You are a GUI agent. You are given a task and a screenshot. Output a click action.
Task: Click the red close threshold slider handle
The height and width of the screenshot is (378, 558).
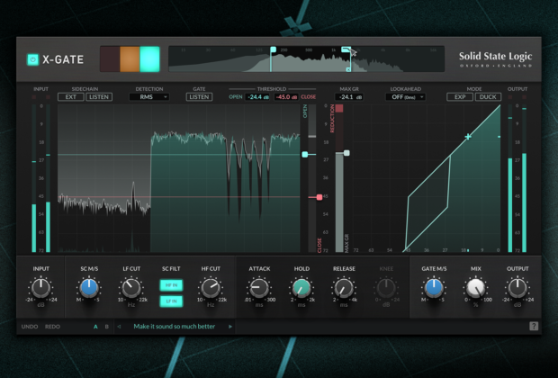319,197
